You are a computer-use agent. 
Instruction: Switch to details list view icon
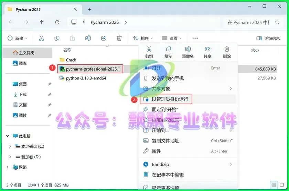[x=274, y=185]
